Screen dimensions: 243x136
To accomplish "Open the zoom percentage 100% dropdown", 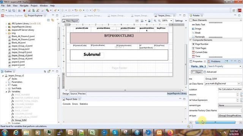I will click(x=171, y=21).
